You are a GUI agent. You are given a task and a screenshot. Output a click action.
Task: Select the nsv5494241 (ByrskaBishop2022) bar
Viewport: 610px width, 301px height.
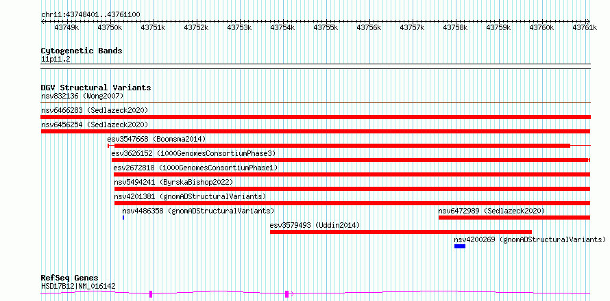[352, 189]
